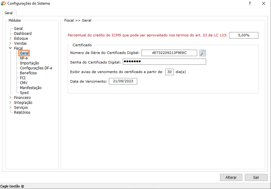Viewport: 271px width, 189px height.
Task: Click Eagle Gestão ® status bar text
Action: click(12, 187)
